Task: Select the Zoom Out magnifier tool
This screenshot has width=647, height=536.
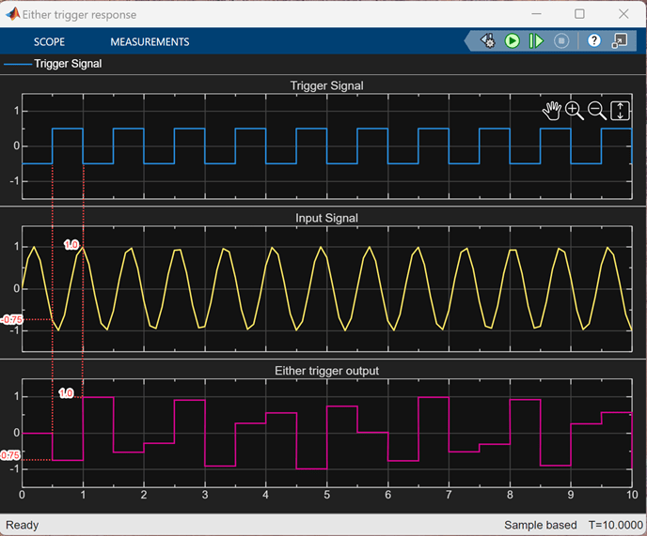Action: [x=597, y=111]
